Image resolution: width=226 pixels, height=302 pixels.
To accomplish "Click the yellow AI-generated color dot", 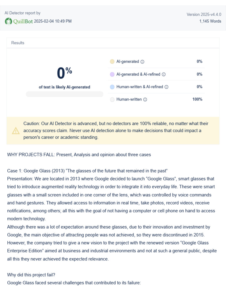I will [x=112, y=61].
